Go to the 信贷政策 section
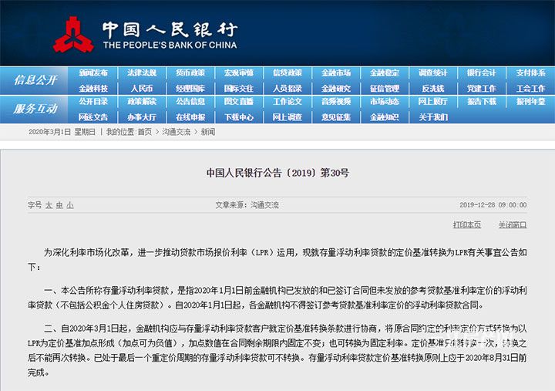This screenshot has width=555, height=391. [x=288, y=73]
